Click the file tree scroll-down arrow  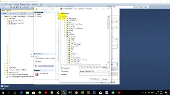(108, 63)
